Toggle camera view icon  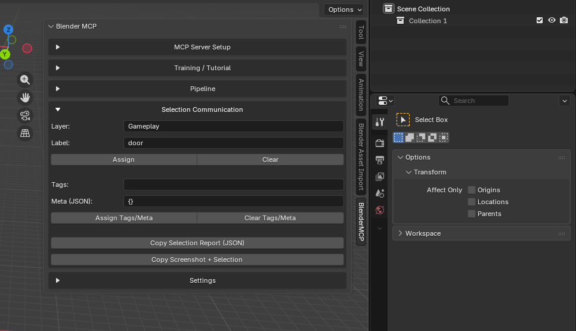(x=25, y=115)
